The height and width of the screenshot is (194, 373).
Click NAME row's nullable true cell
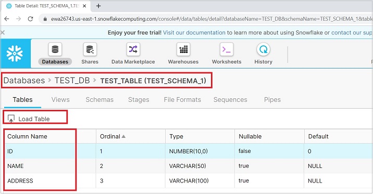click(244, 166)
